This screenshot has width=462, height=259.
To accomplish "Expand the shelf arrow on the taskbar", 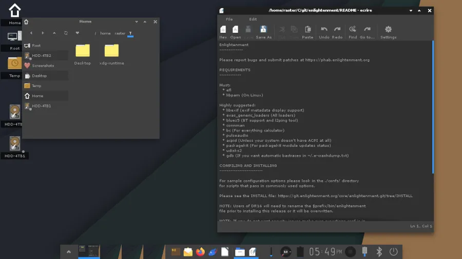I will [68, 251].
